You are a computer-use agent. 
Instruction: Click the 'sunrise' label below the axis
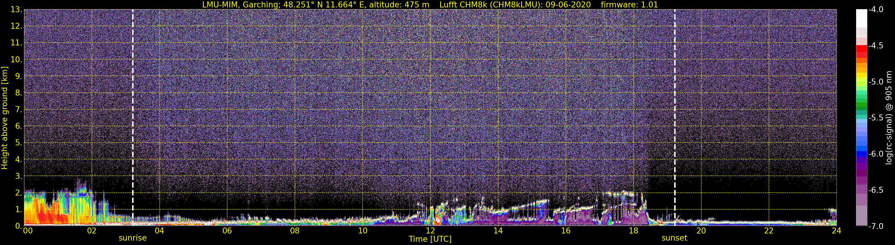133,238
